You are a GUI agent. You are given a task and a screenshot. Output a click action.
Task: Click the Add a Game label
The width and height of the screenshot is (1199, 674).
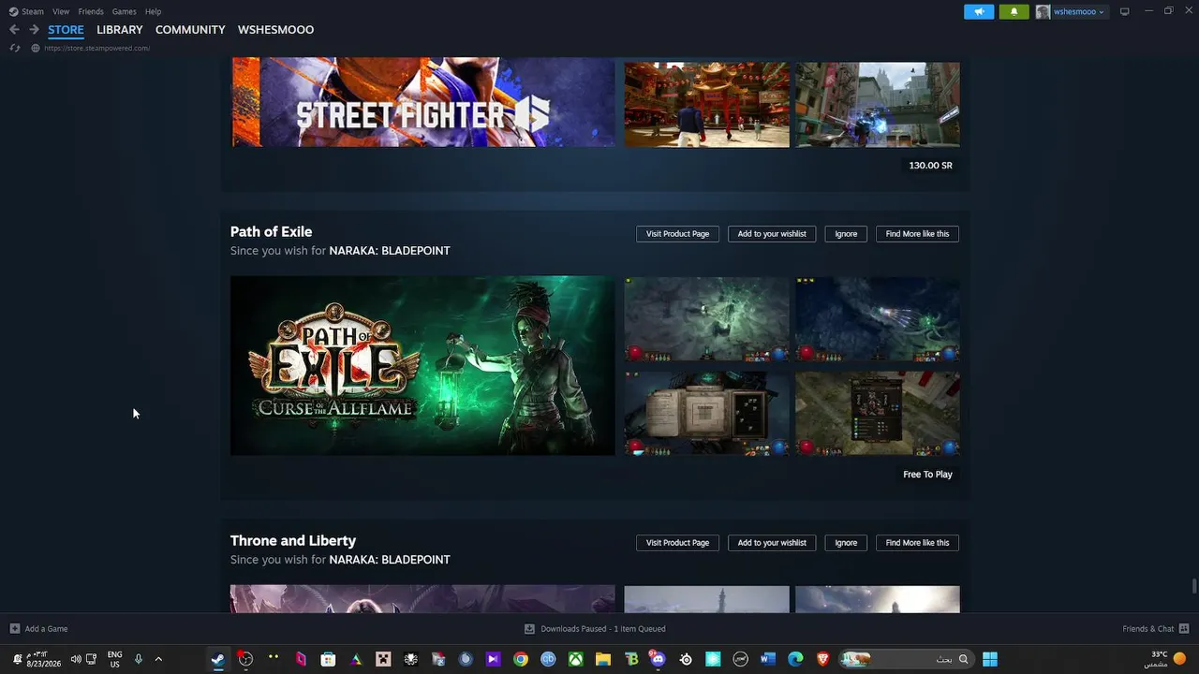click(x=46, y=629)
